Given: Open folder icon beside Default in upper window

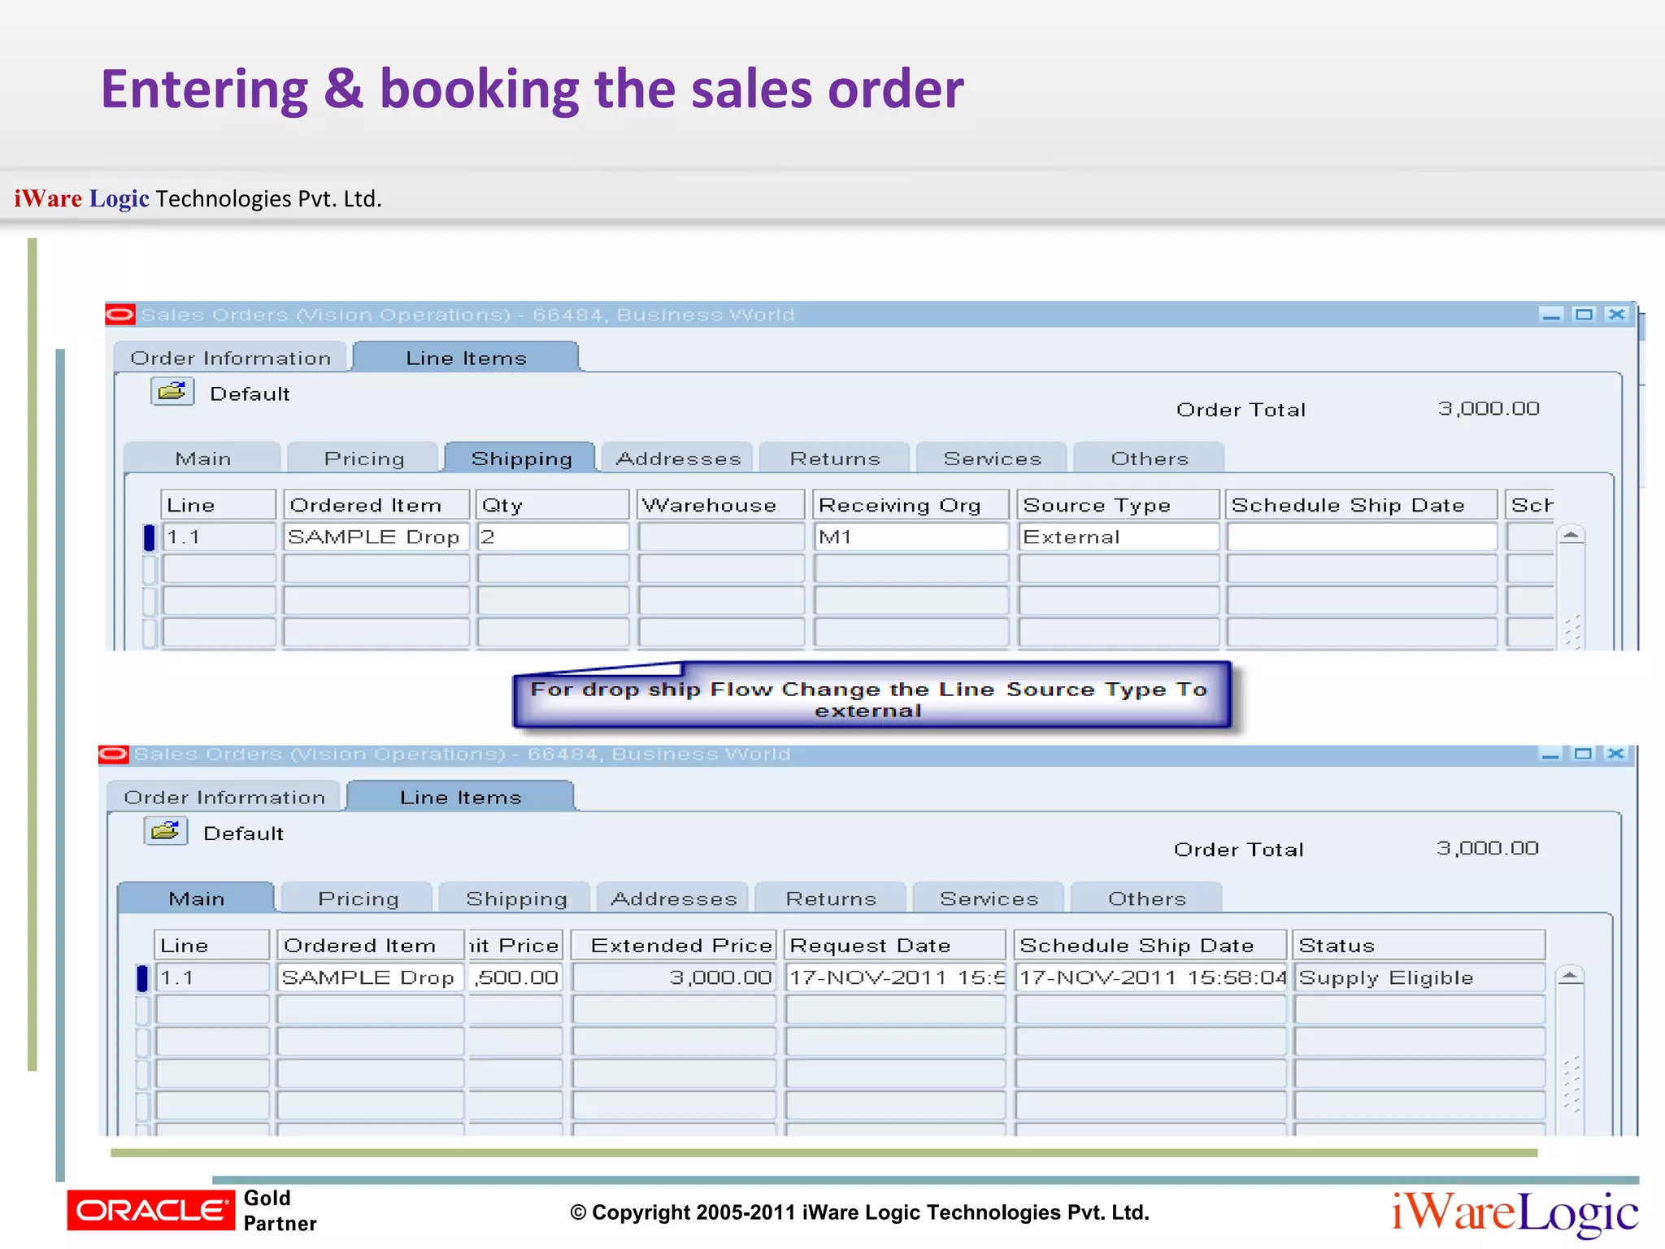Looking at the screenshot, I should coord(172,392).
